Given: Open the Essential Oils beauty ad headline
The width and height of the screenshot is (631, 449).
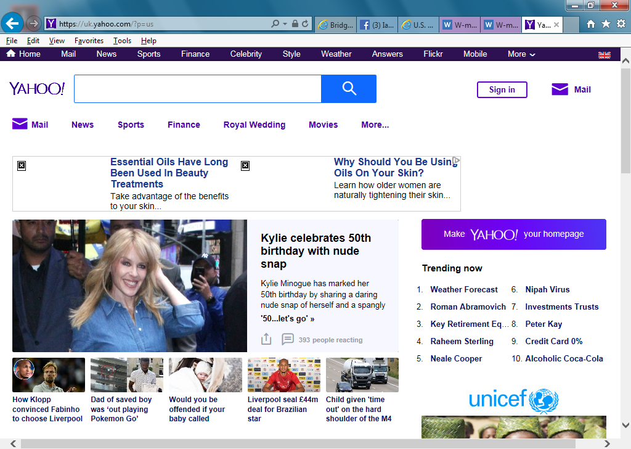Looking at the screenshot, I should [169, 173].
